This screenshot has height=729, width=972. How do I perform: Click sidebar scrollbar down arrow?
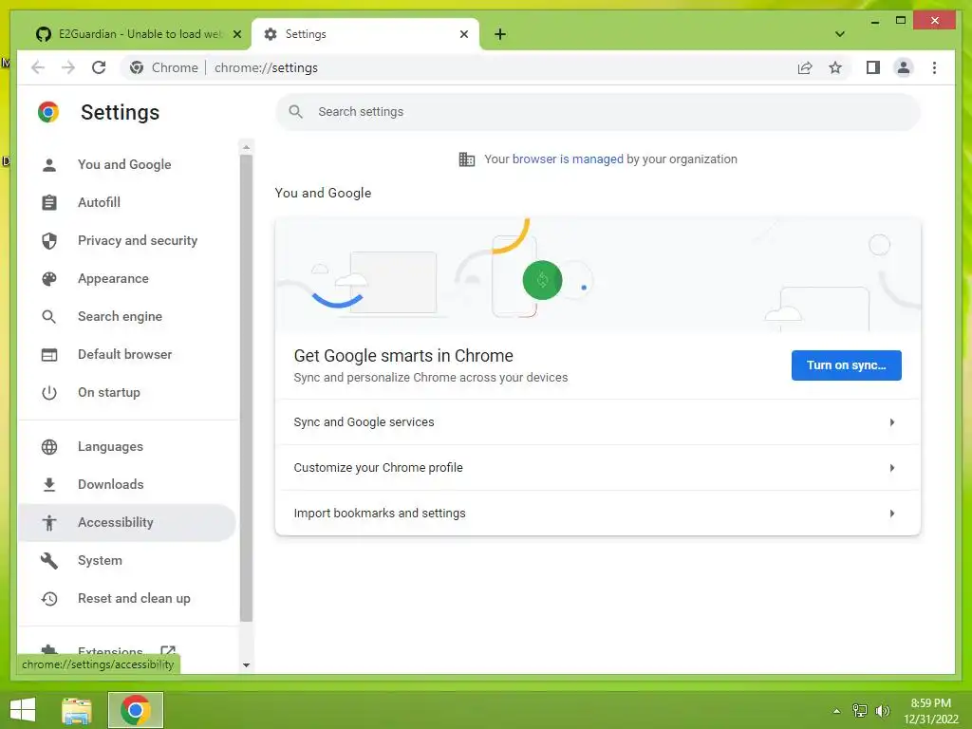(246, 665)
